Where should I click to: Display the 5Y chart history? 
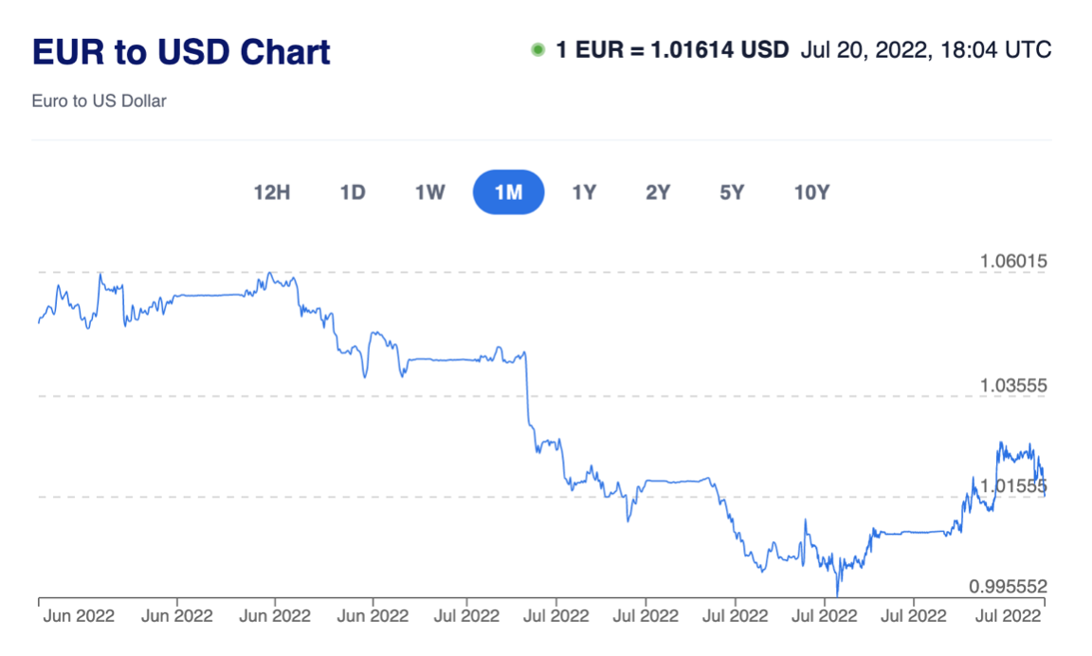[732, 192]
